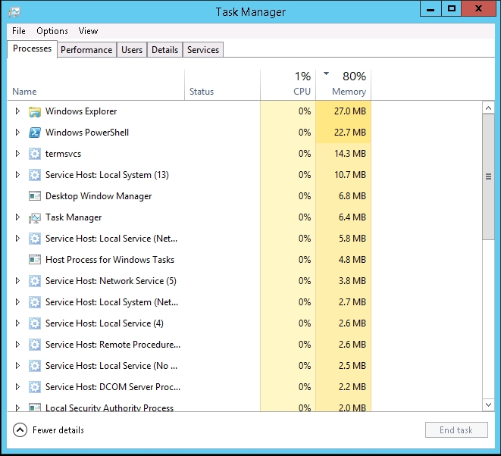Expand the Windows PowerShell process group
501x456 pixels.
(17, 133)
